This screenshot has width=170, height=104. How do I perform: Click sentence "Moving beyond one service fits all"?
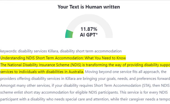(x=126, y=72)
